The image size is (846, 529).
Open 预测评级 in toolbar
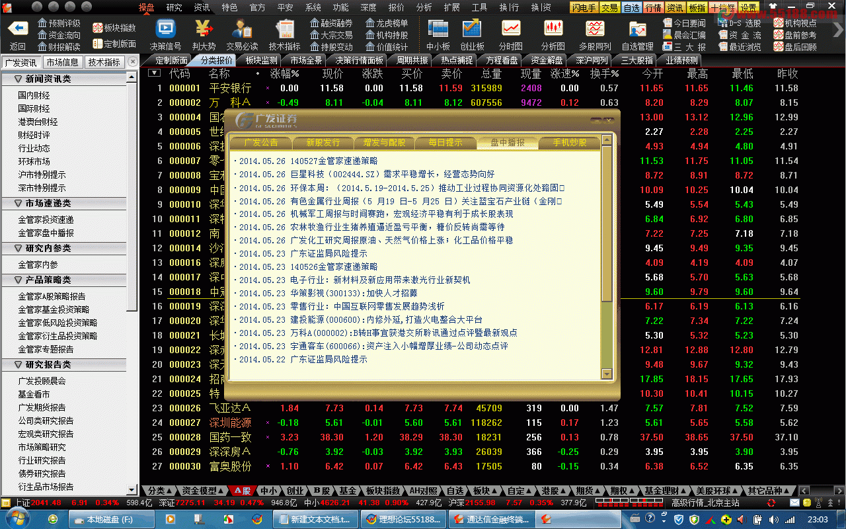point(59,23)
